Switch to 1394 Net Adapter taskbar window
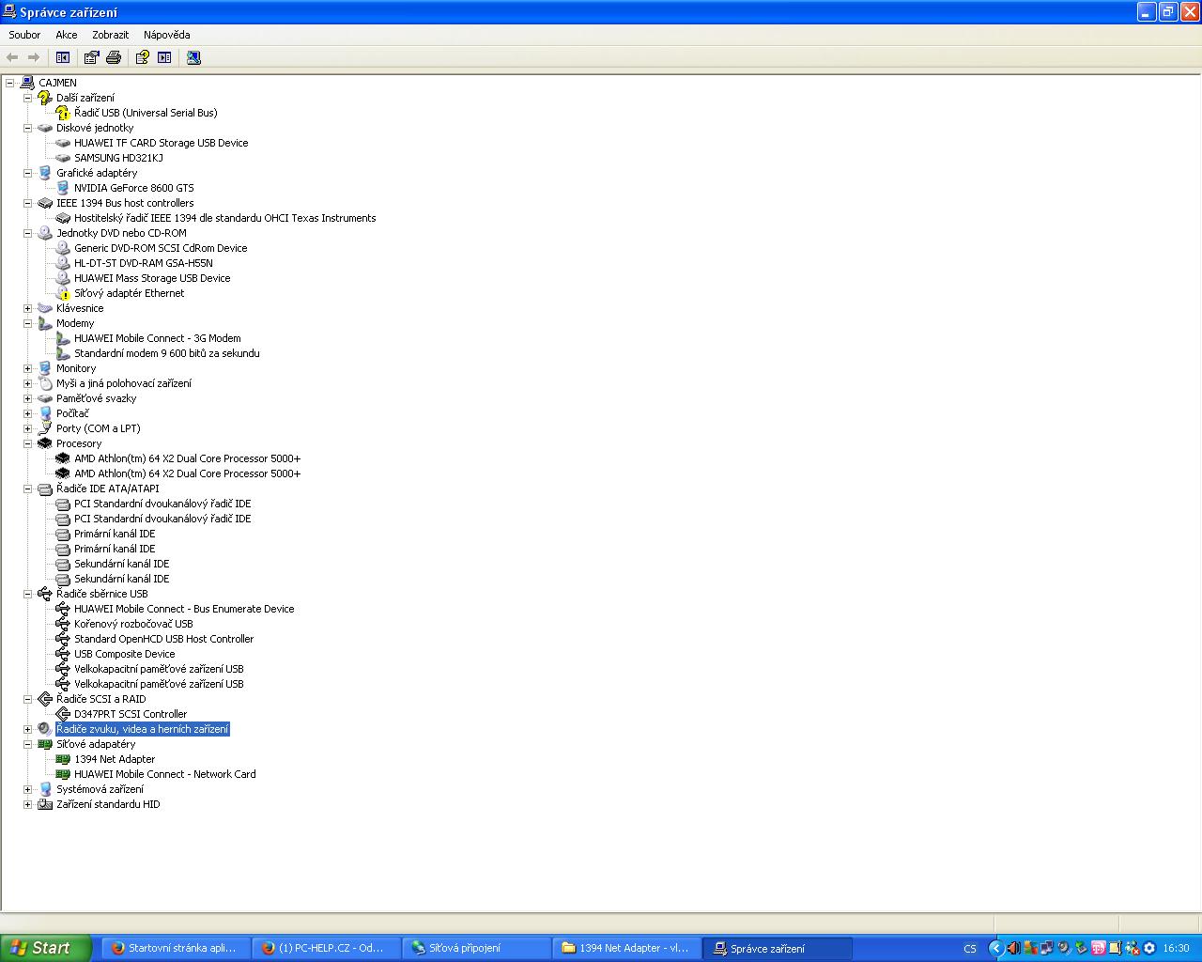 coord(625,948)
